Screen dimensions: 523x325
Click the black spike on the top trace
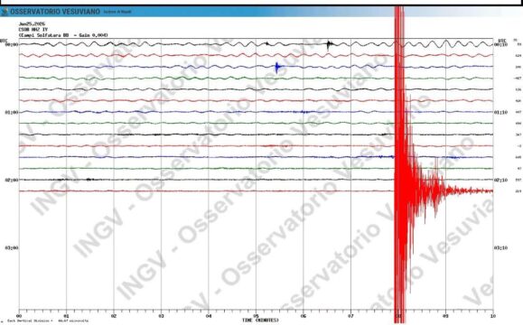point(329,44)
